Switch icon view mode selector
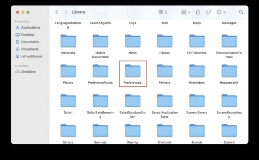The height and width of the screenshot is (160, 259). point(163,12)
